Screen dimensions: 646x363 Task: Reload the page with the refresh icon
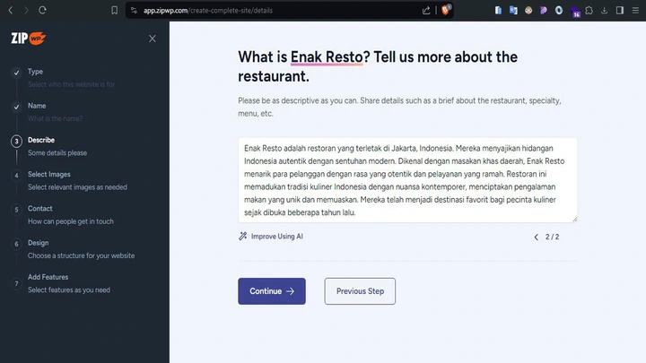pos(42,10)
